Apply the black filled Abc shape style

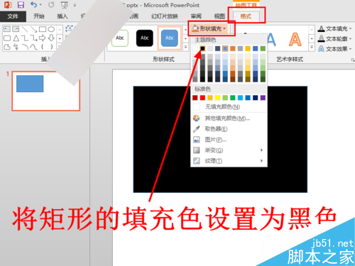point(144,38)
